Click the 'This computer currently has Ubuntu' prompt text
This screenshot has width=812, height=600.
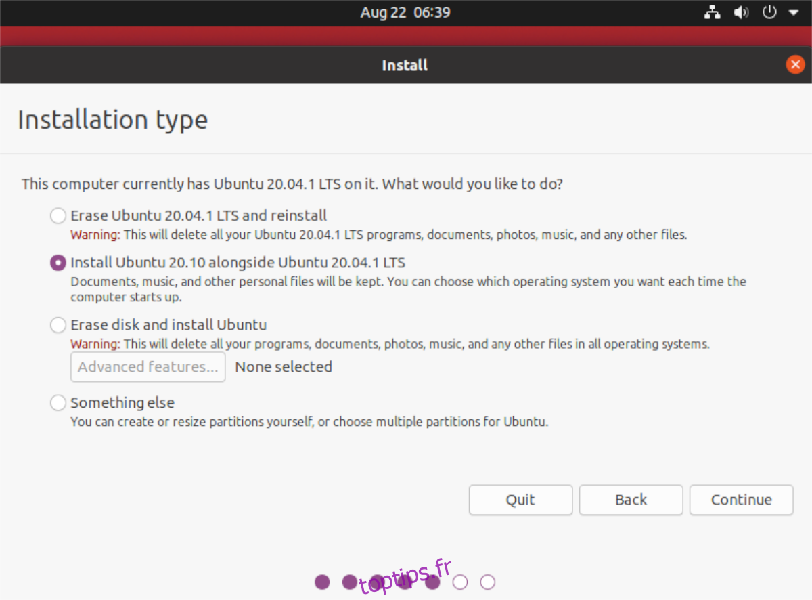[292, 184]
